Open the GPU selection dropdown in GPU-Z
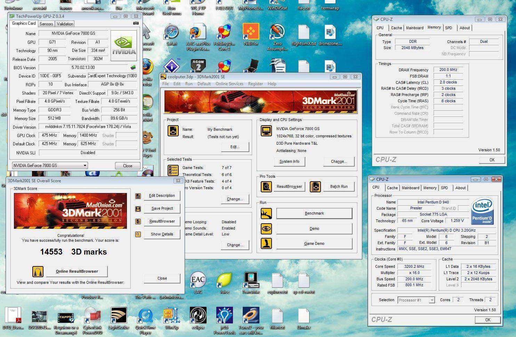 (50, 166)
